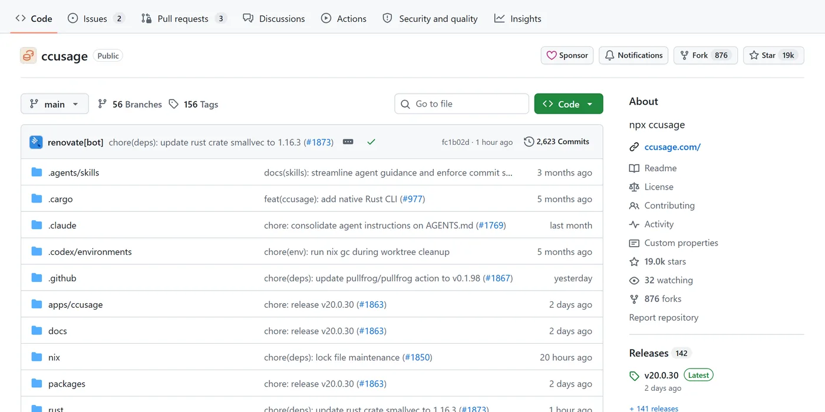Open the .agents/skills folder
Viewport: 825px width, 412px height.
[74, 172]
